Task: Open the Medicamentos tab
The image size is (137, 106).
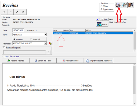Action: pyautogui.click(x=70, y=61)
